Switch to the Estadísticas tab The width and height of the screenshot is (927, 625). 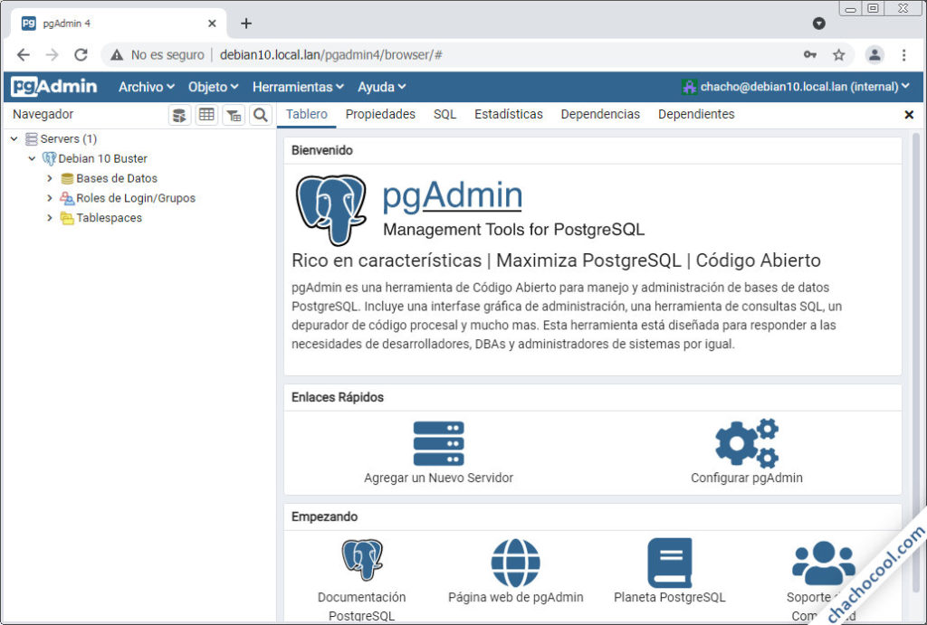click(x=509, y=114)
